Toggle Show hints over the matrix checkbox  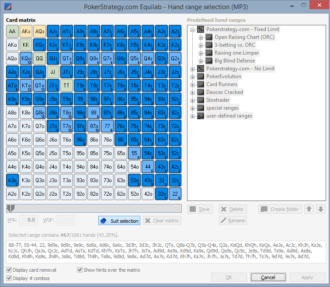point(80,270)
